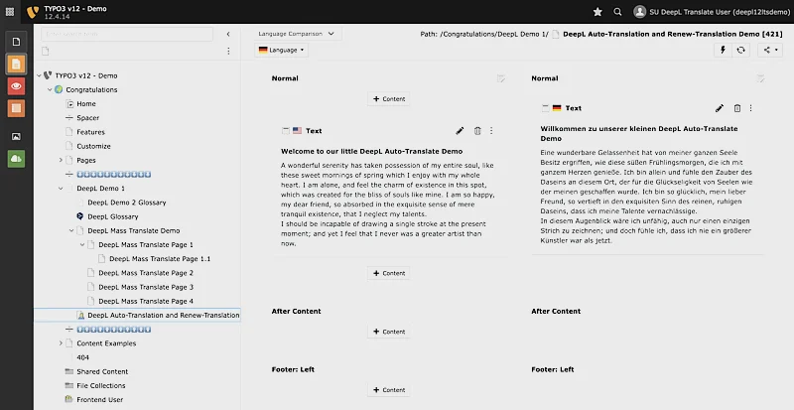Viewport: 794px width, 410px height.
Task: Select Features page in tree
Action: tap(90, 132)
